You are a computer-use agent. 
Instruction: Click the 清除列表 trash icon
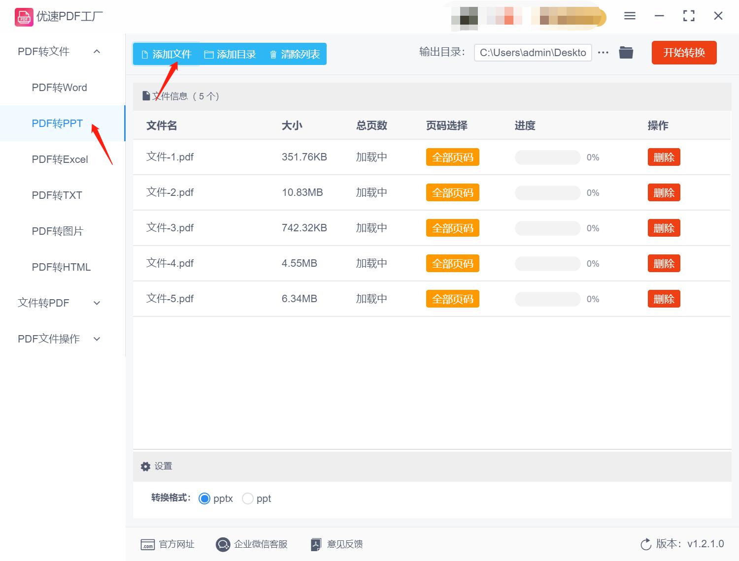pyautogui.click(x=274, y=54)
